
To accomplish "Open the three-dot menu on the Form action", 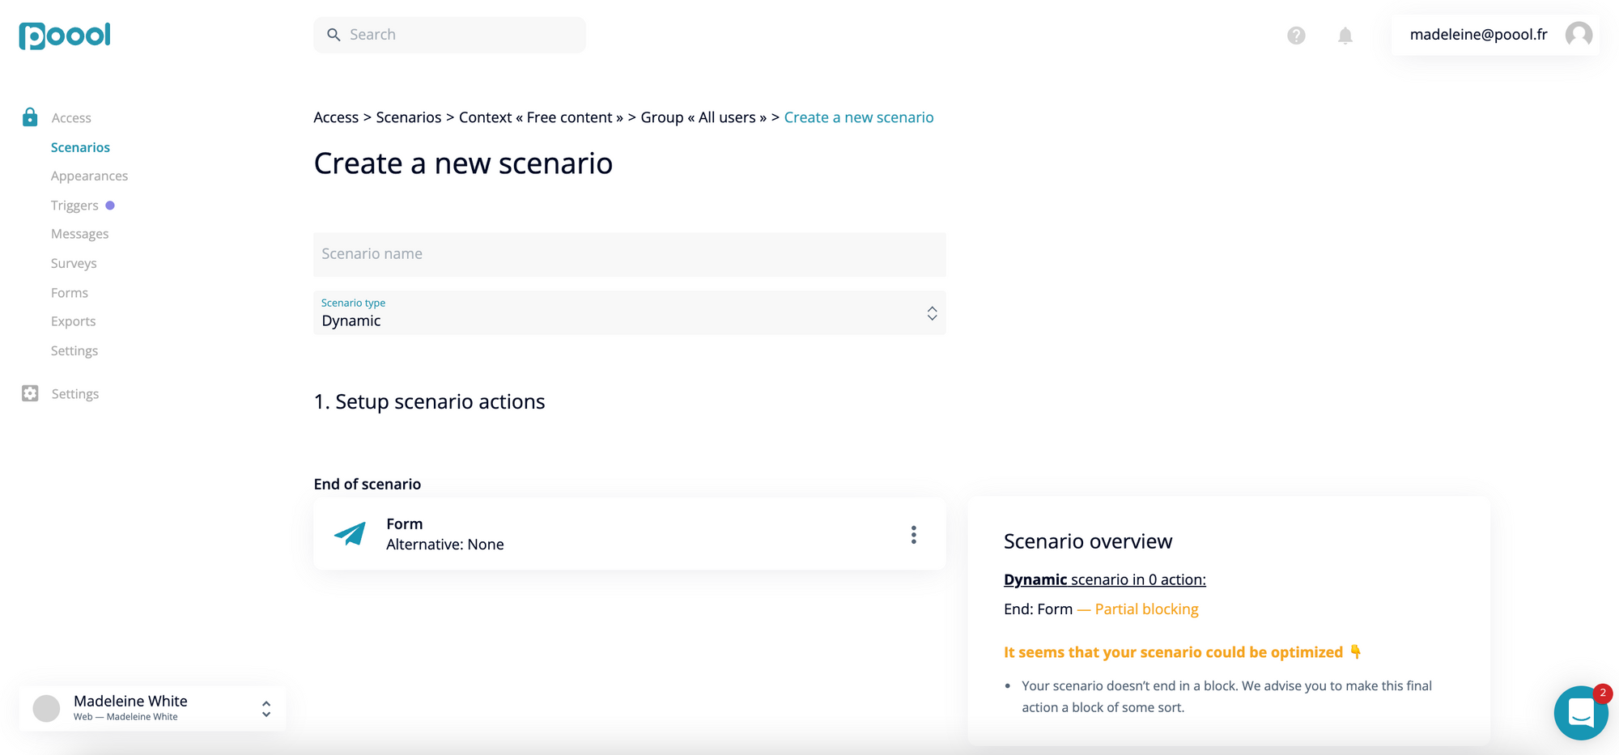I will tap(913, 534).
